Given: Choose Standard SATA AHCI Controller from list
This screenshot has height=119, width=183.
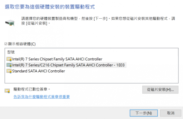Looking at the screenshot, I should (x=39, y=71).
